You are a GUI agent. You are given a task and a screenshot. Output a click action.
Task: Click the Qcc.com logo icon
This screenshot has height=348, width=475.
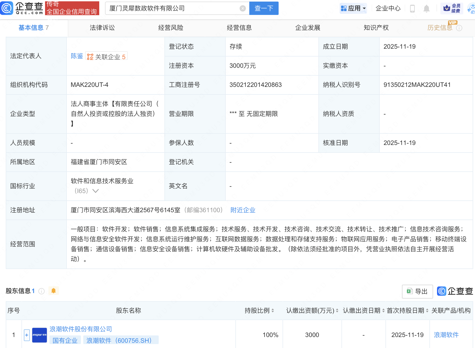(7, 8)
